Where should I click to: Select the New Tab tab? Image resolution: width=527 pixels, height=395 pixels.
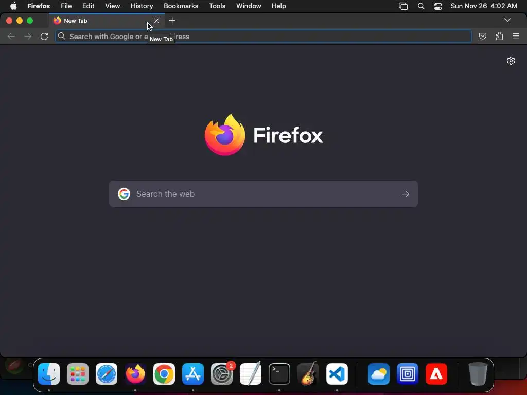(107, 21)
